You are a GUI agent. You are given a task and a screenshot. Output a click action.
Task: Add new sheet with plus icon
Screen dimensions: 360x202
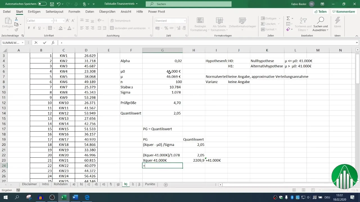(166, 185)
